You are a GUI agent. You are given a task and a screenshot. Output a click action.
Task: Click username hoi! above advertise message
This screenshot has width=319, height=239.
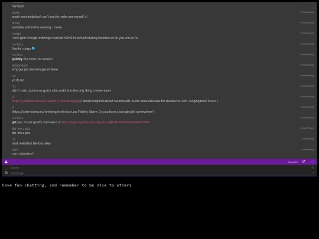coord(15,149)
